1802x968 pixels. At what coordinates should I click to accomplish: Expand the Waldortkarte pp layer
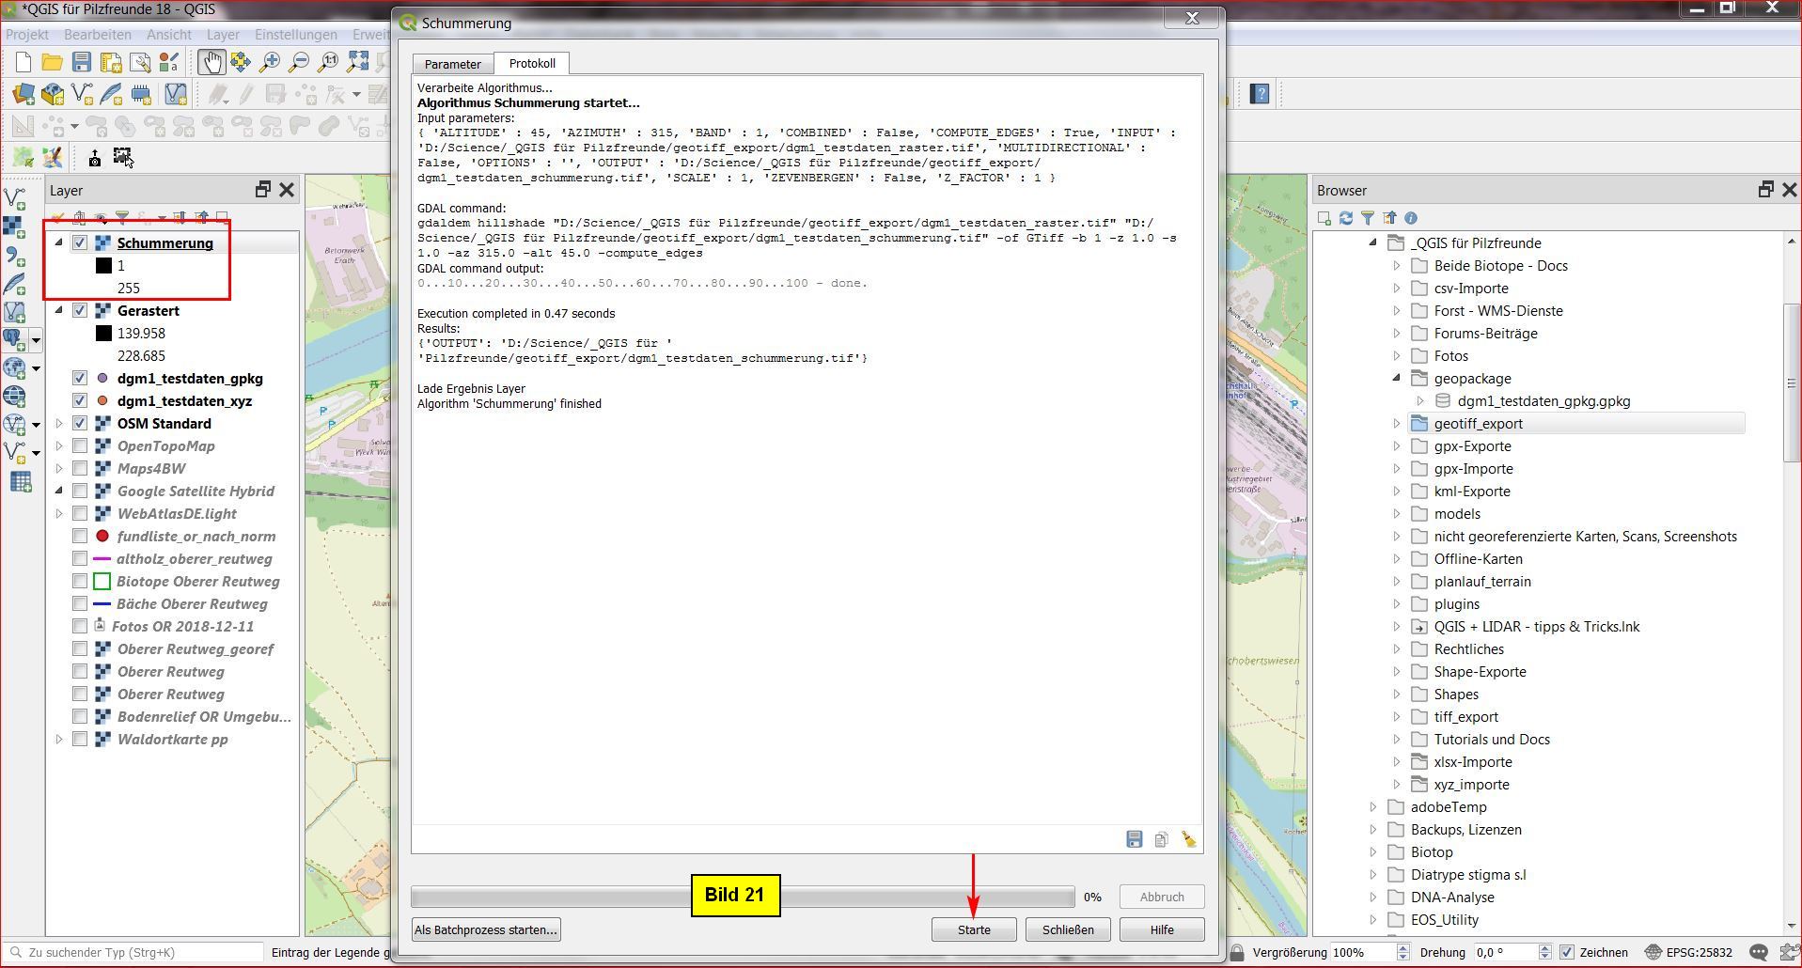point(59,740)
